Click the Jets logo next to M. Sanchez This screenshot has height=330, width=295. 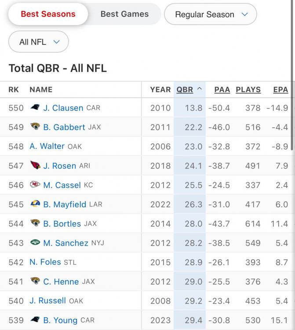[x=35, y=243]
